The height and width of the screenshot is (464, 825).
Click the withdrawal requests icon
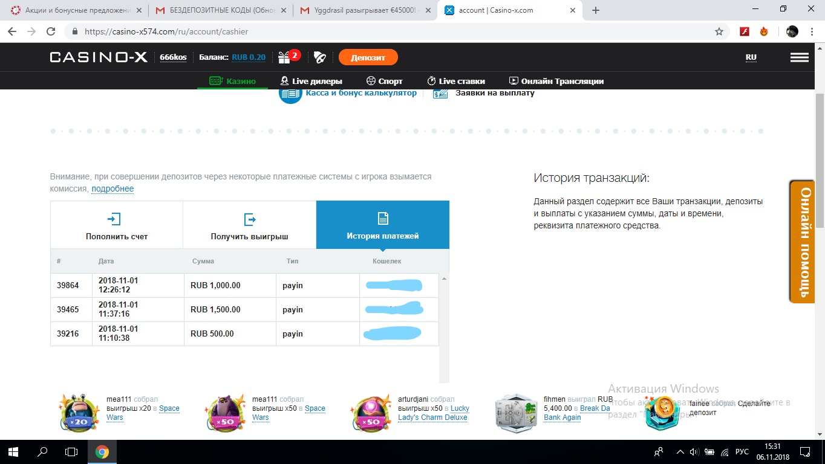tap(440, 94)
